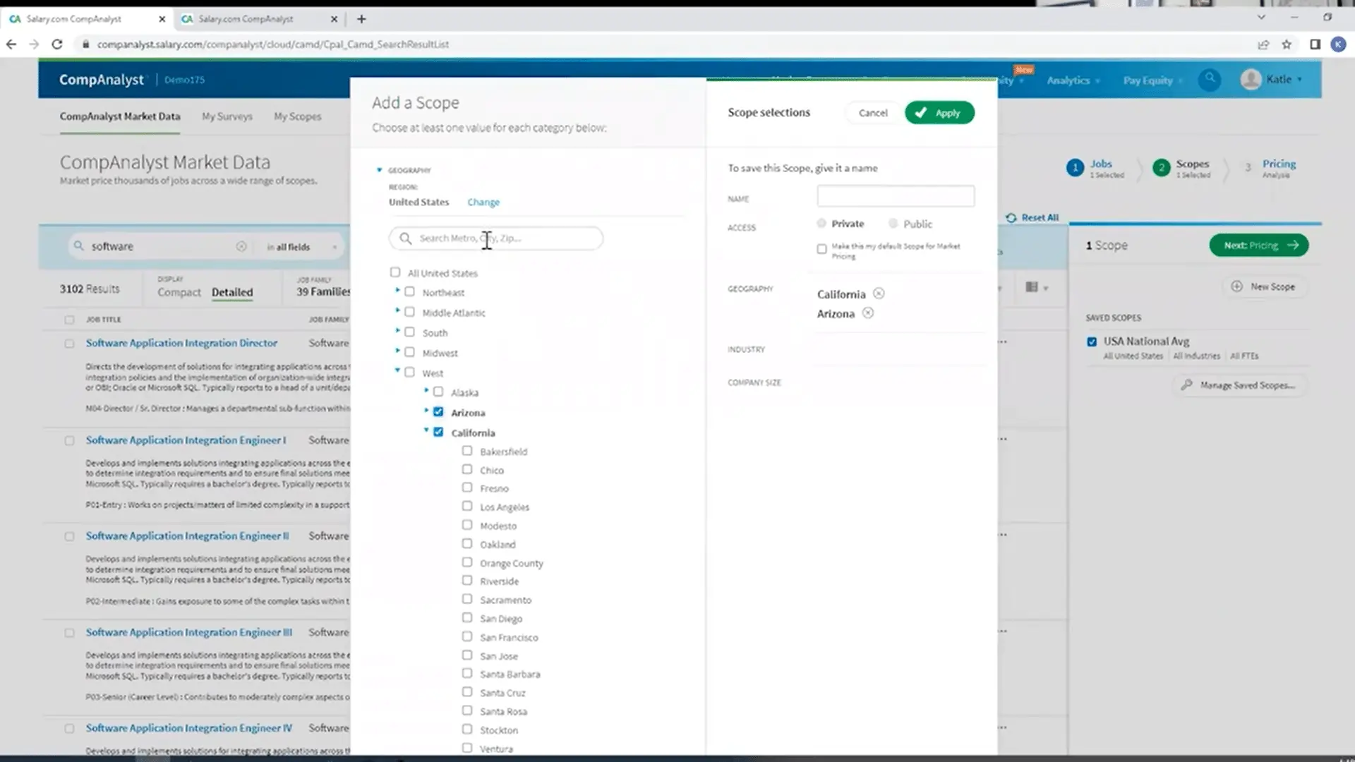Click the search magnifier icon in header

coord(1210,79)
